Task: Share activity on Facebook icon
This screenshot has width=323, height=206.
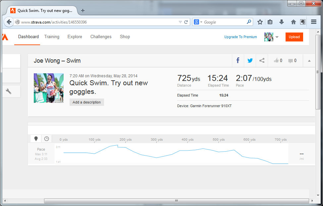Action: (238, 60)
